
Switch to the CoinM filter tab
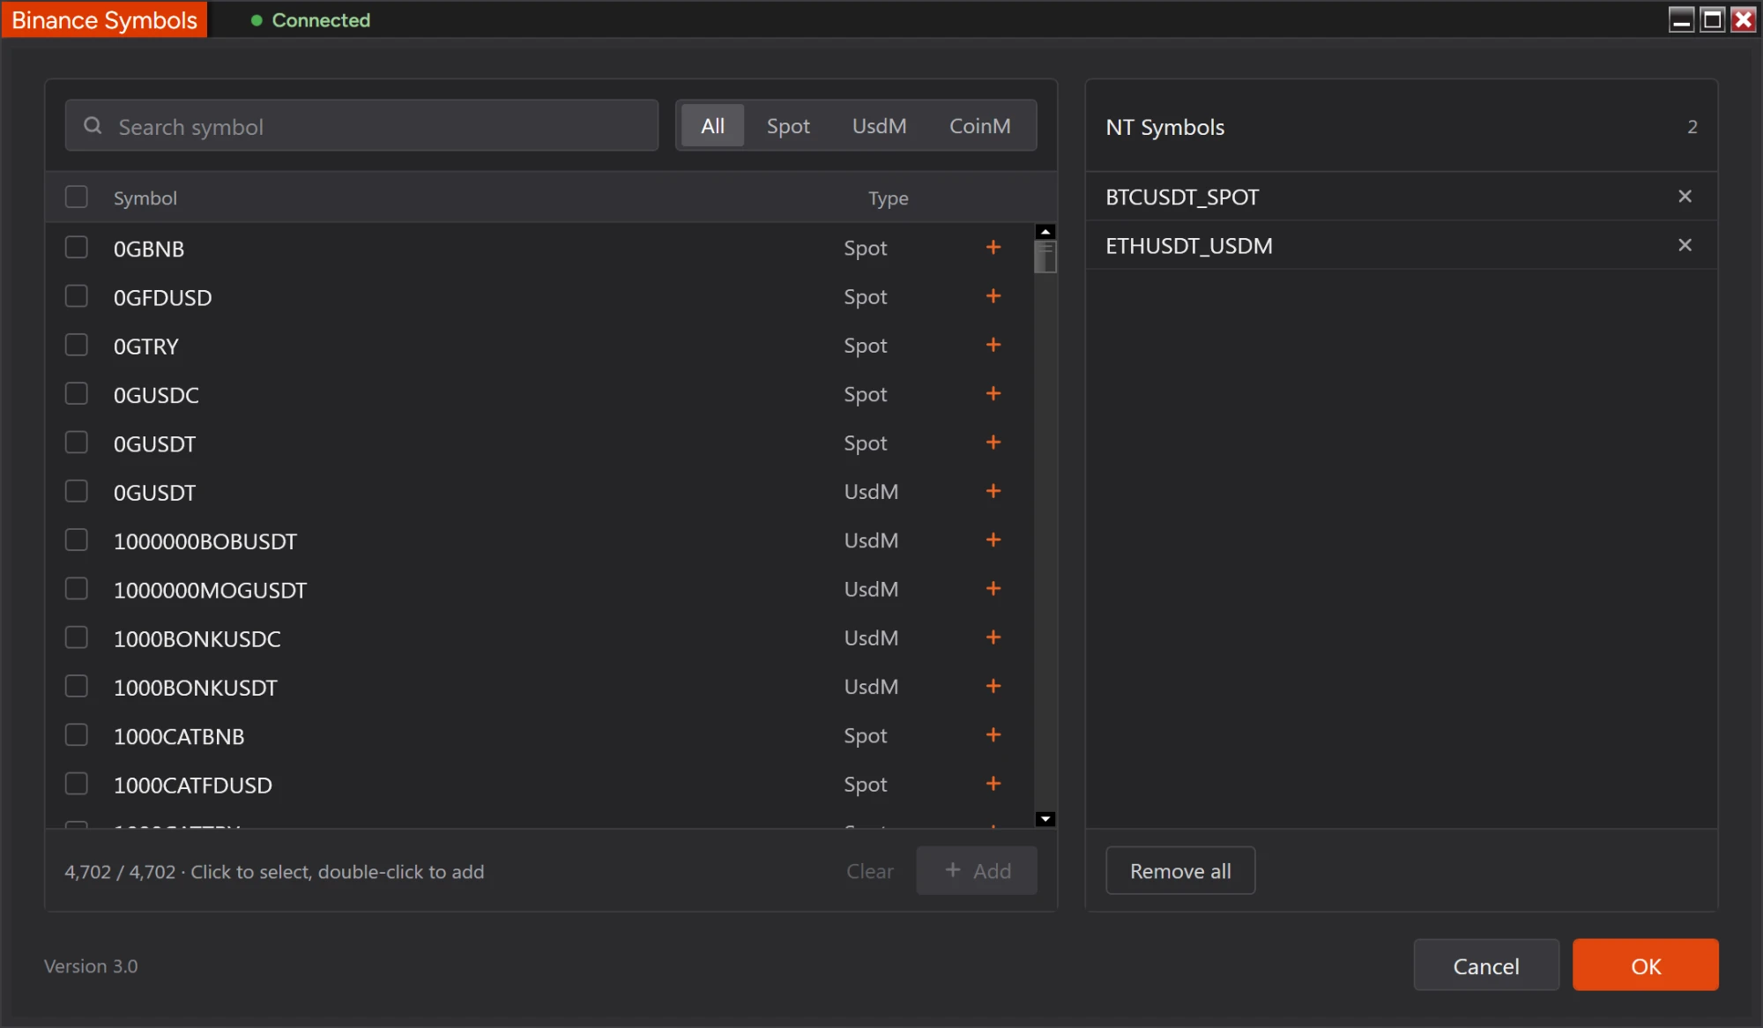[x=979, y=126]
